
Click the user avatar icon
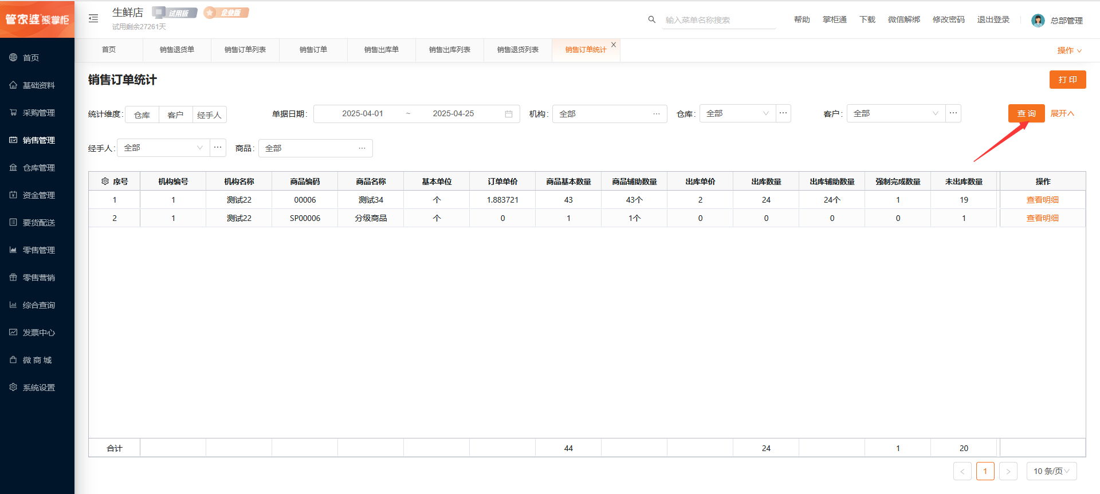pyautogui.click(x=1038, y=21)
